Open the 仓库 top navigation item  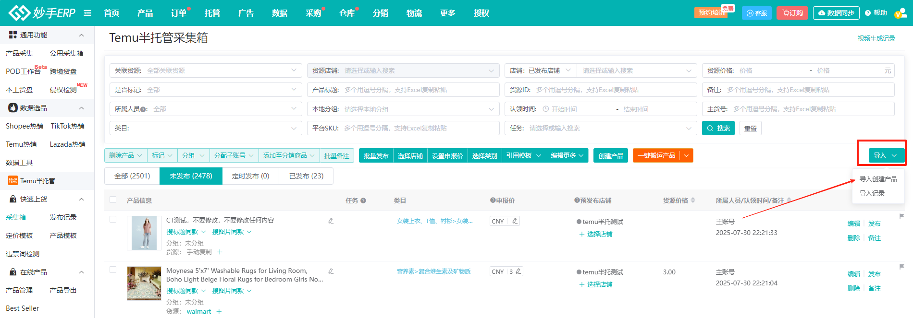[347, 13]
